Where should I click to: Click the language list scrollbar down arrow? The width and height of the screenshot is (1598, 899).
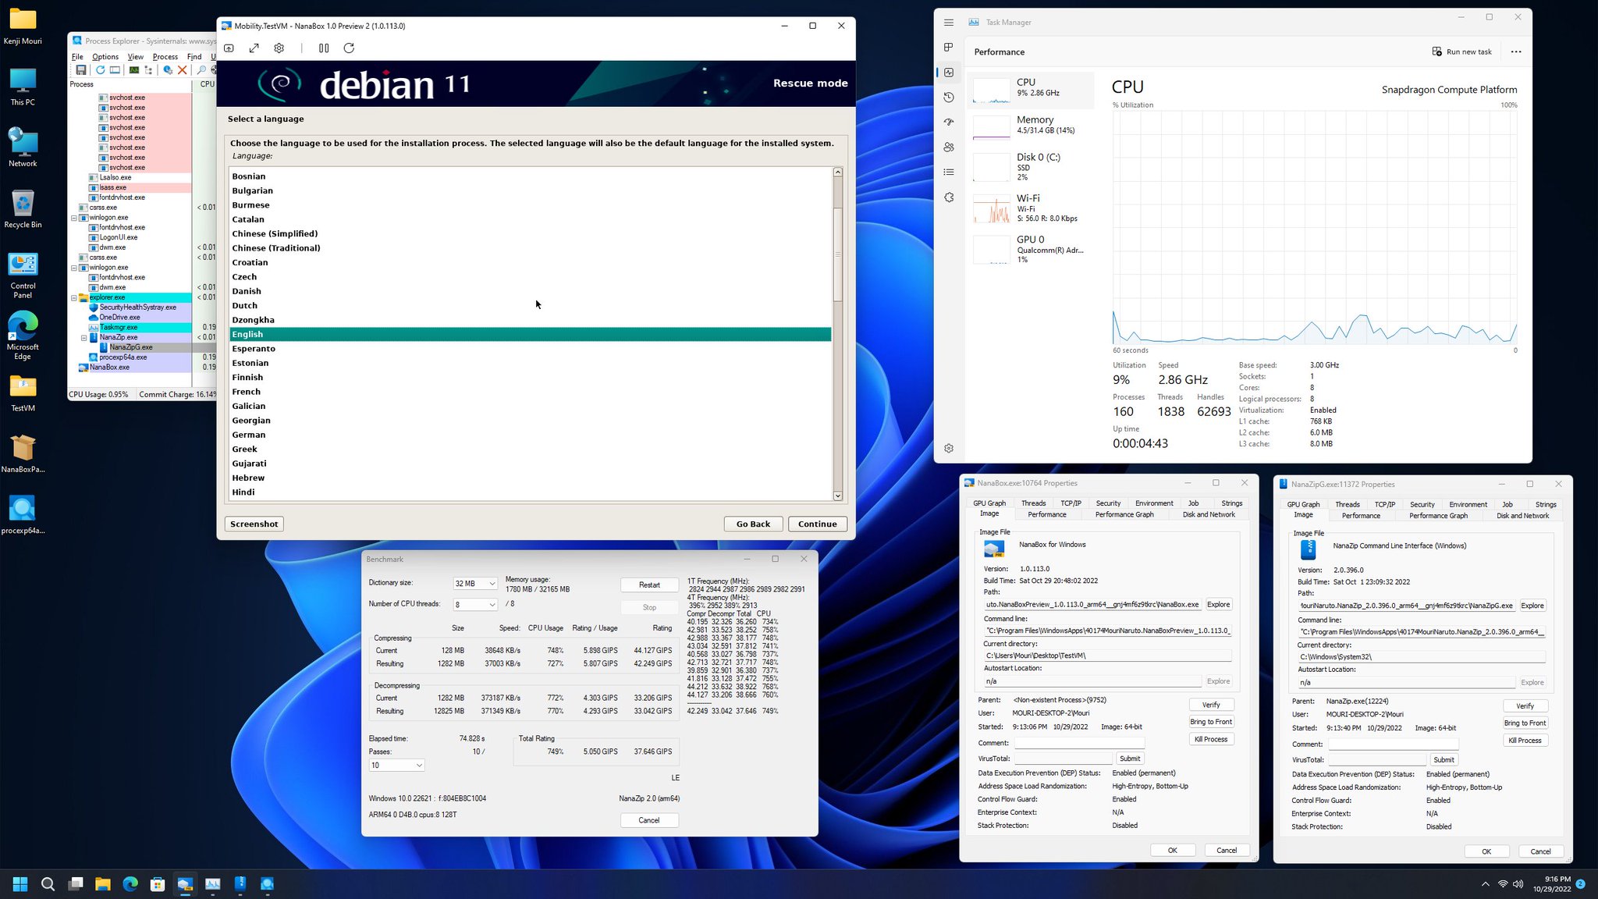[x=837, y=496]
